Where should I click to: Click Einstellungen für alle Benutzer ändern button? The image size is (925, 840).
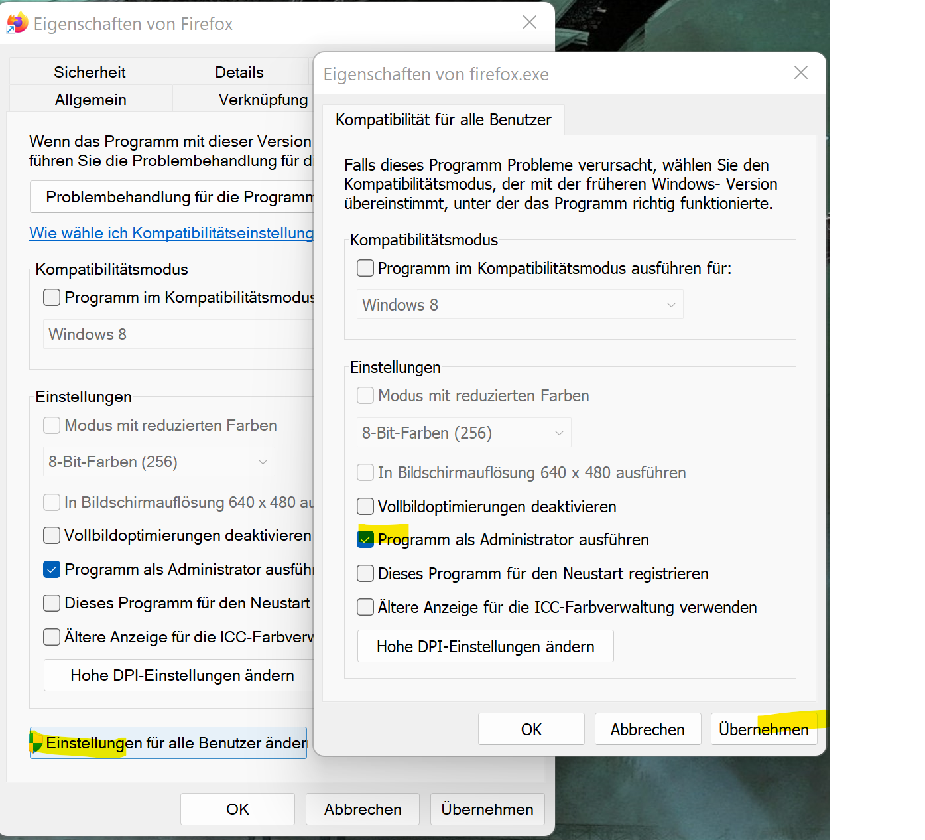[168, 743]
